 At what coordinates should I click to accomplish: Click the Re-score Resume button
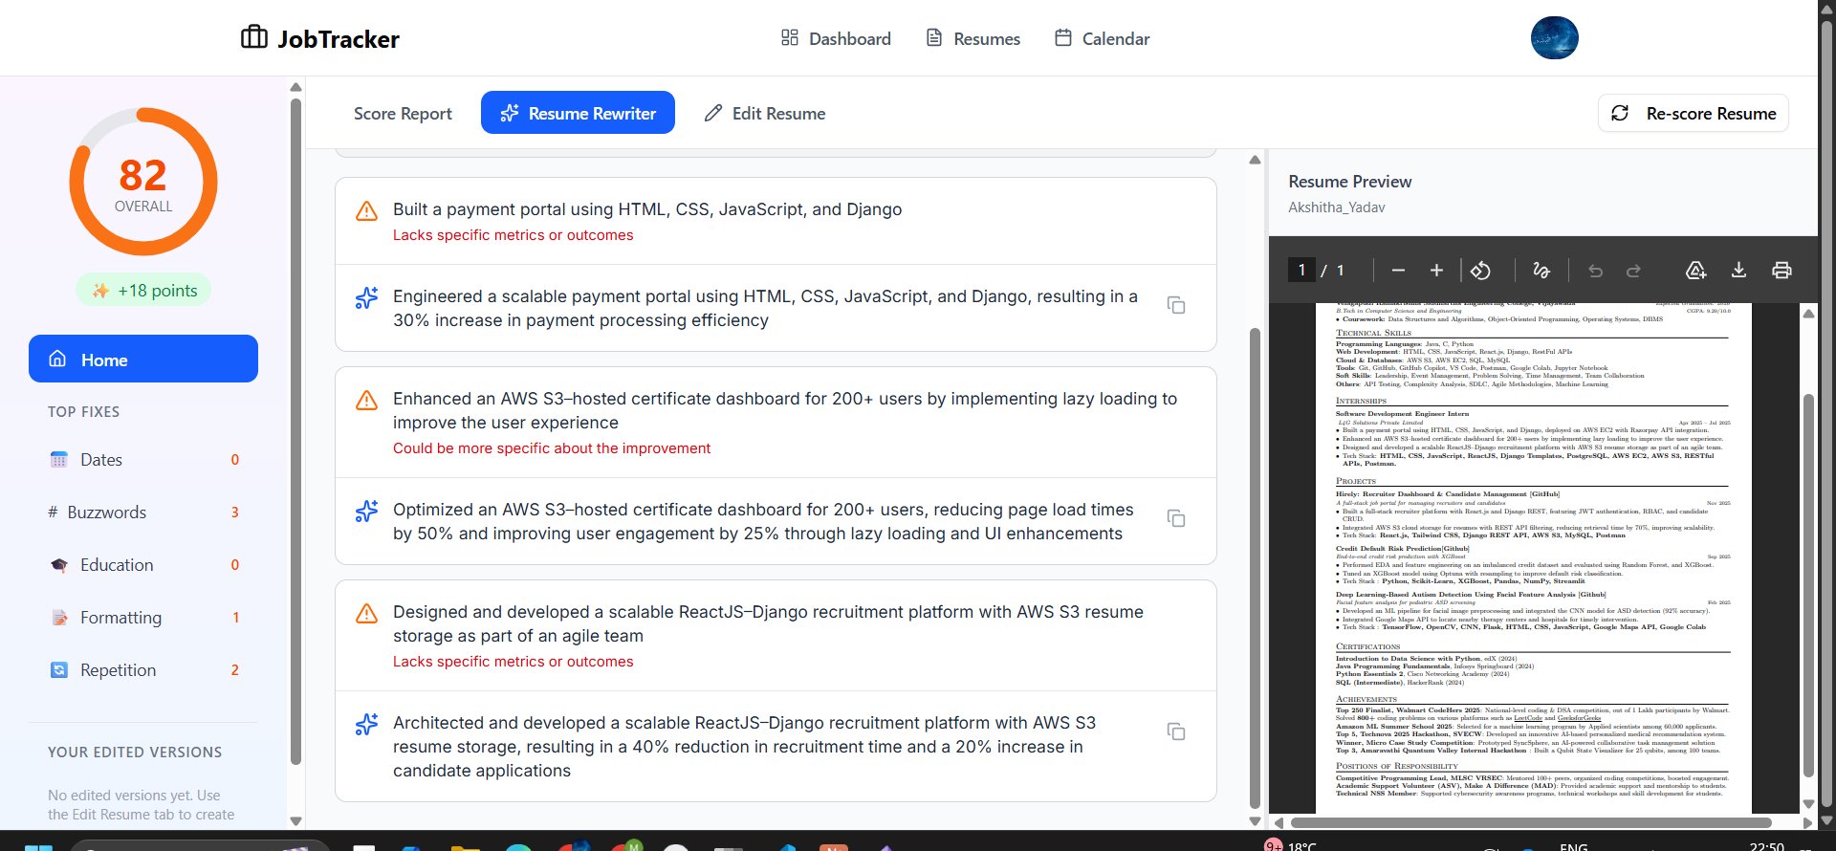[x=1694, y=113]
